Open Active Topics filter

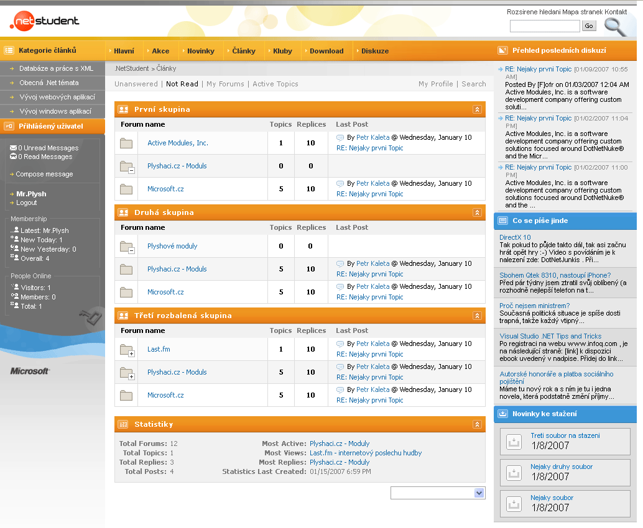275,84
